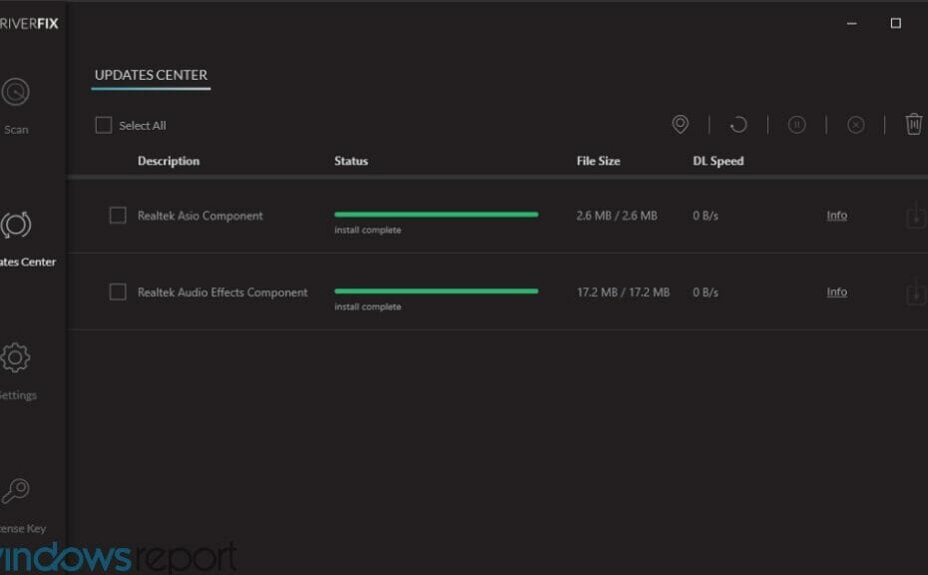Click install complete text under Realtek Audio Effects

[367, 306]
